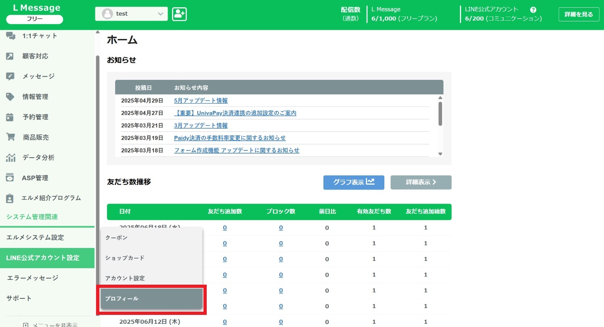Viewport: 604px width, 327px height.
Task: Select LINE公式アカウント設定 in sidebar
Action: pyautogui.click(x=47, y=258)
